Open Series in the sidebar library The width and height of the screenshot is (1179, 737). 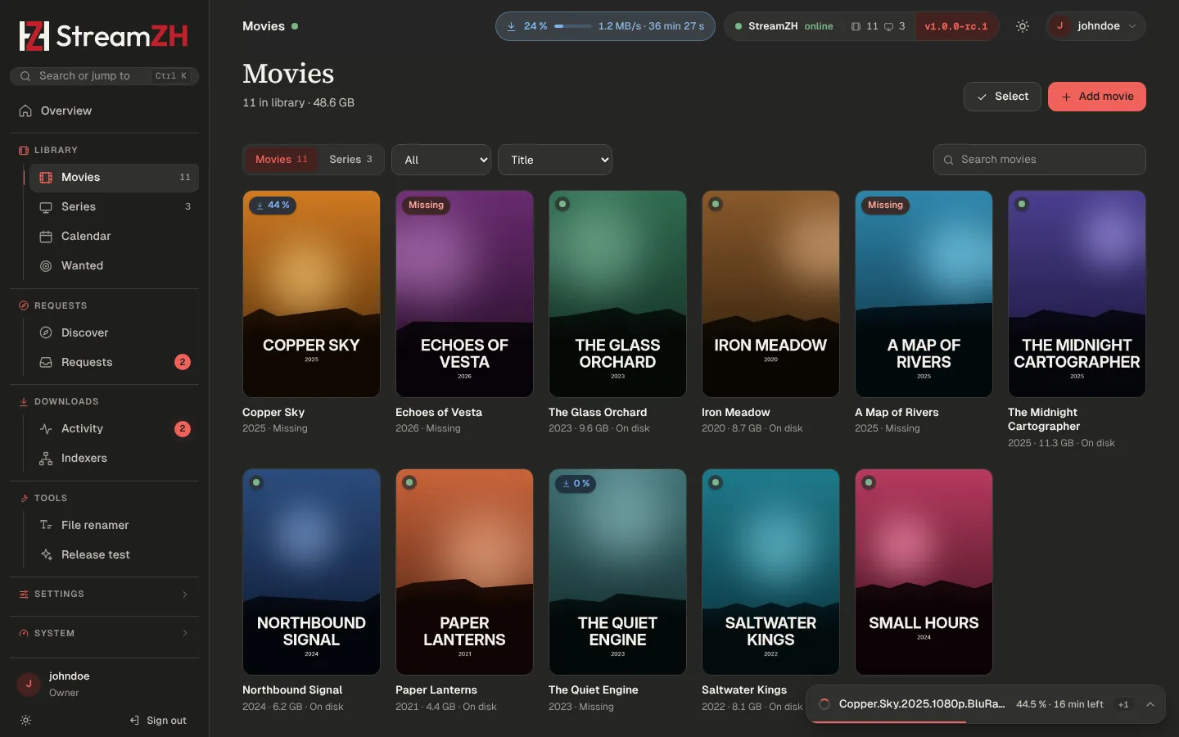point(114,206)
